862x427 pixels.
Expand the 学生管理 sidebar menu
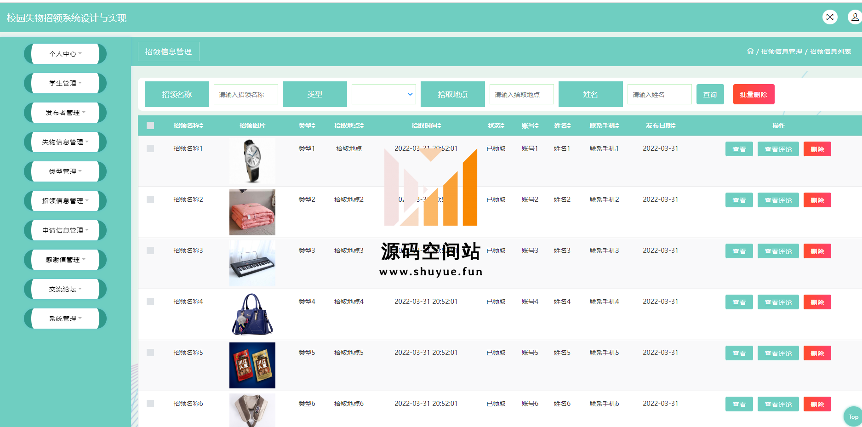(65, 83)
